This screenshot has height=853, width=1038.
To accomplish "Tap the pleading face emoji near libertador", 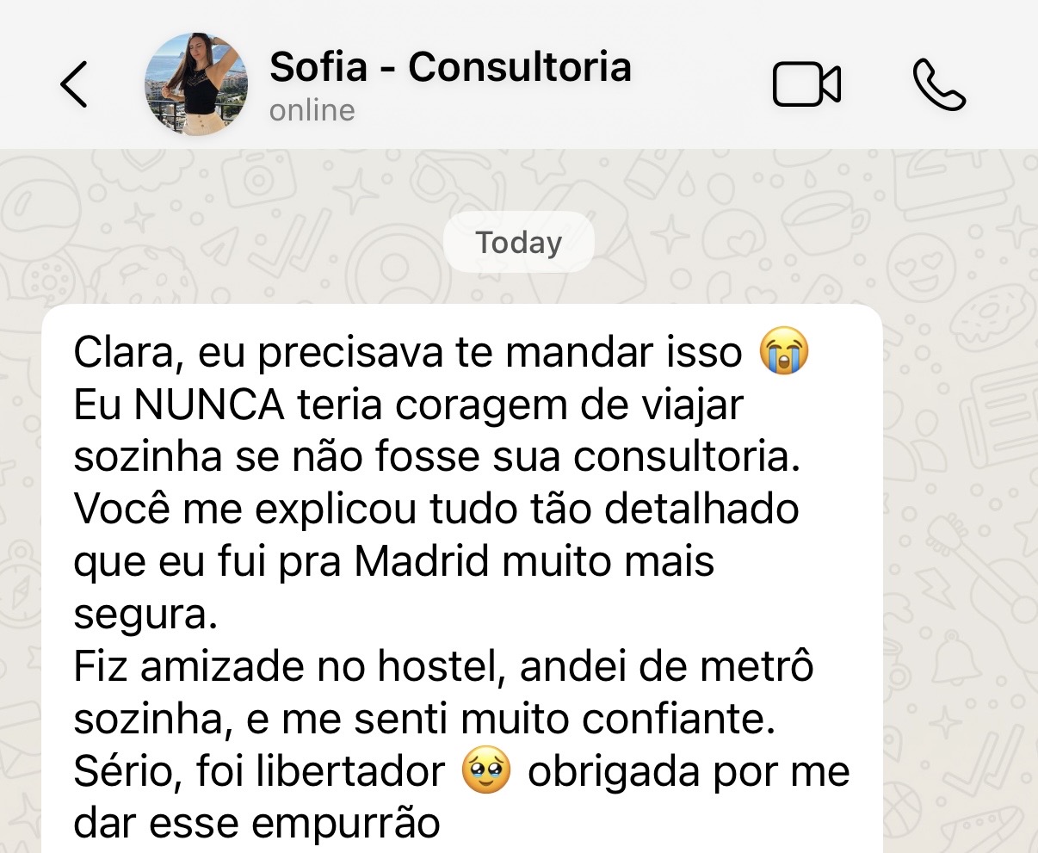I will tap(486, 771).
